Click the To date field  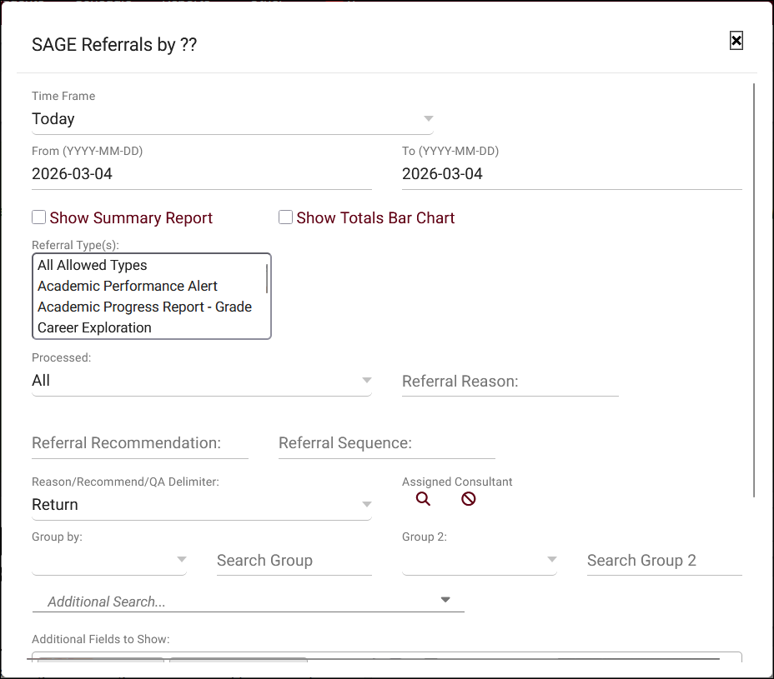click(571, 174)
